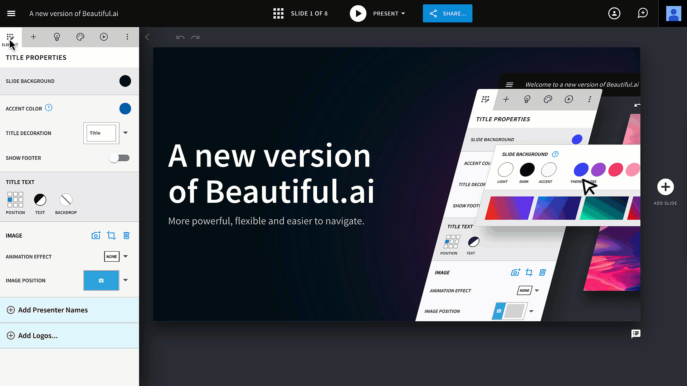Screen dimensions: 687x386
Task: Open speaker notes icon below slide
Action: (636, 334)
